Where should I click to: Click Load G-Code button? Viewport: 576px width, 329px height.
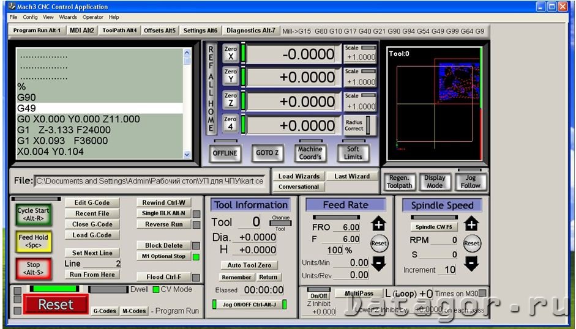click(92, 235)
